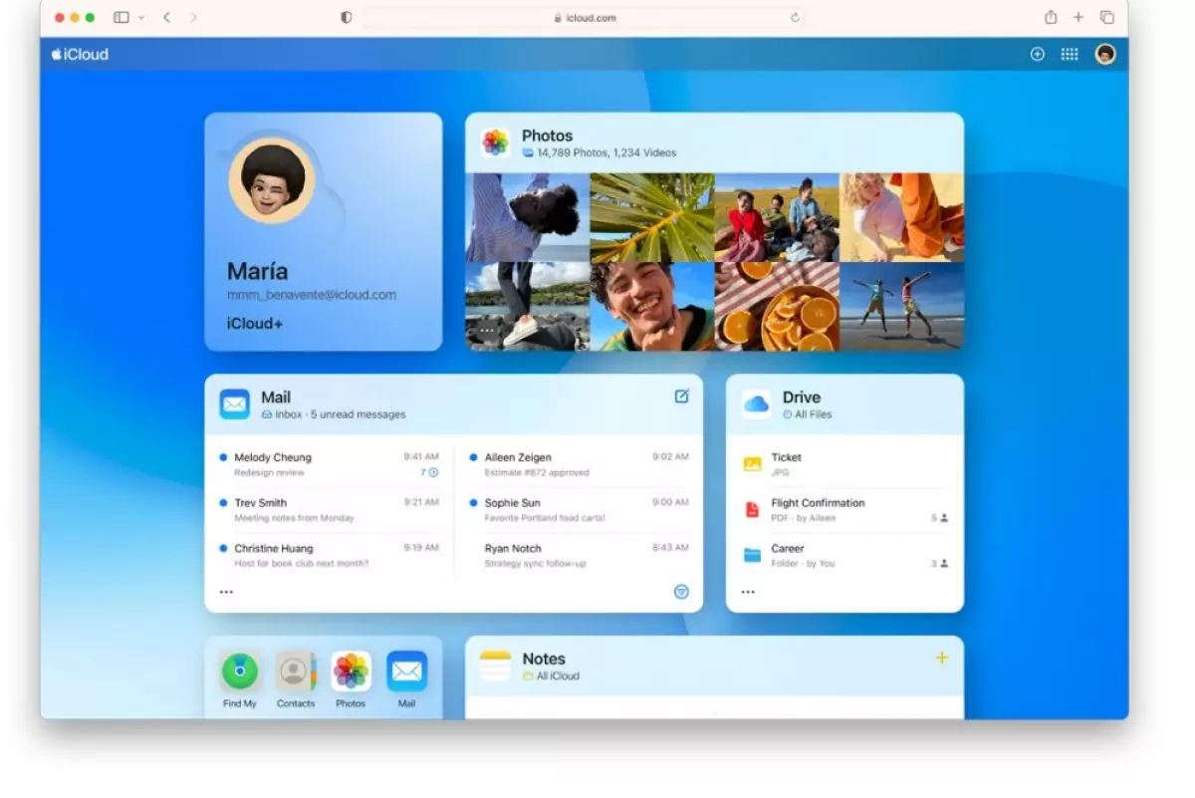The width and height of the screenshot is (1195, 798).
Task: Click the iCloud+ label on profile card
Action: coord(255,324)
